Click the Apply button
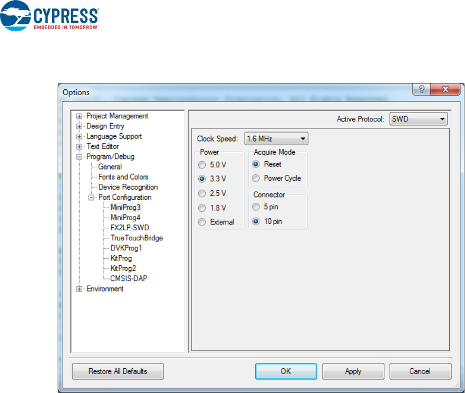465x393 pixels. [x=353, y=371]
